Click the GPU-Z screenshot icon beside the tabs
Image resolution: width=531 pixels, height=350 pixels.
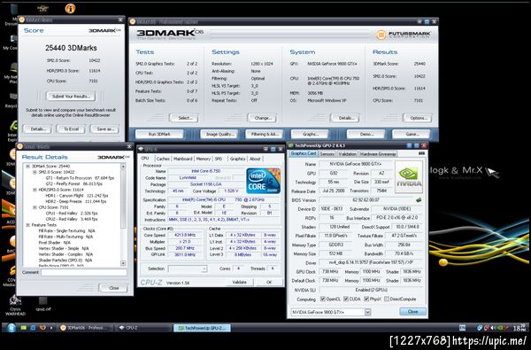(x=421, y=153)
